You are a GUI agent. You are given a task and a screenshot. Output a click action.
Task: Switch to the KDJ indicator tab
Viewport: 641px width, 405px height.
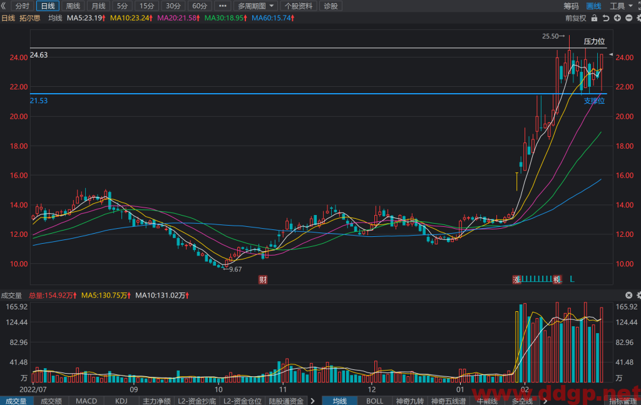pyautogui.click(x=121, y=401)
